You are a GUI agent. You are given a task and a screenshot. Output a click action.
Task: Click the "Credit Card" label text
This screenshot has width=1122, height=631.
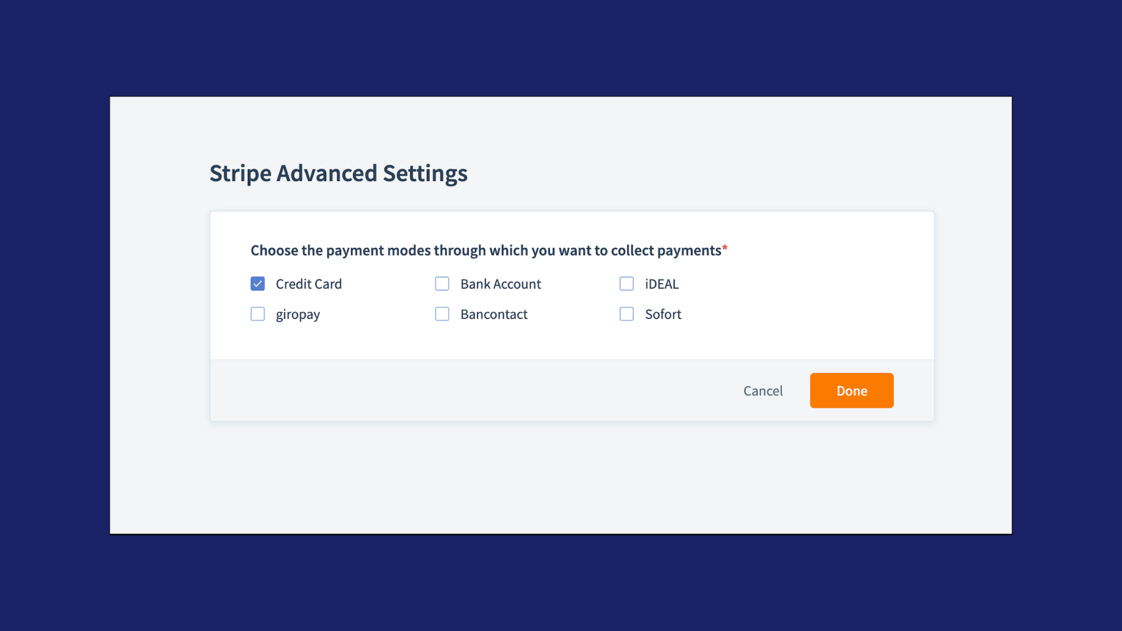(x=309, y=284)
